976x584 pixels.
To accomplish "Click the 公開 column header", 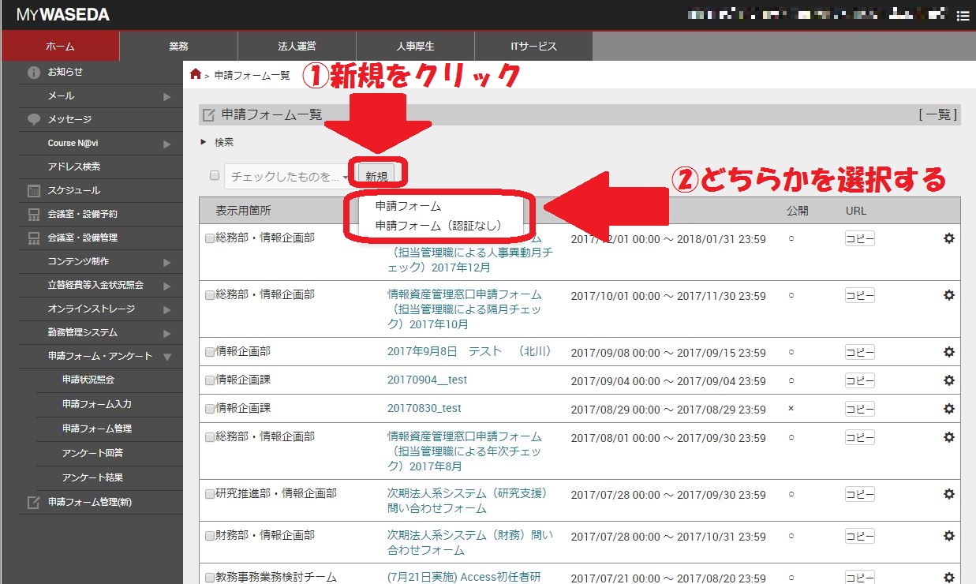I will [x=798, y=212].
